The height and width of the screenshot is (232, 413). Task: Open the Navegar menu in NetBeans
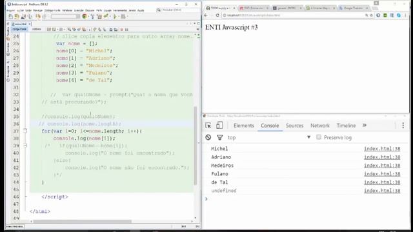(38, 10)
